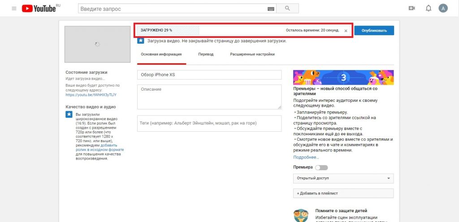Open the Добавить в плейлист selector
Viewport: 459px width, 222px height.
[x=343, y=193]
